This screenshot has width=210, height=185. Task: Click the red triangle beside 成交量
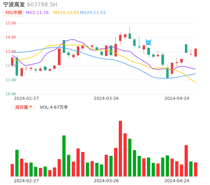[31, 107]
